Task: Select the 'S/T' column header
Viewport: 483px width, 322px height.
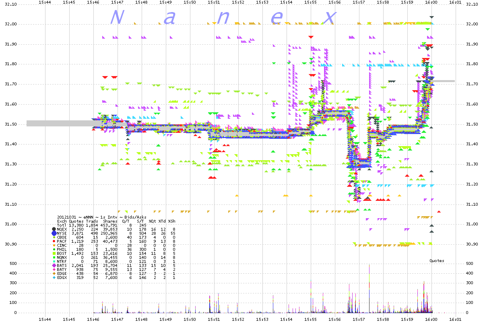Action: point(141,221)
